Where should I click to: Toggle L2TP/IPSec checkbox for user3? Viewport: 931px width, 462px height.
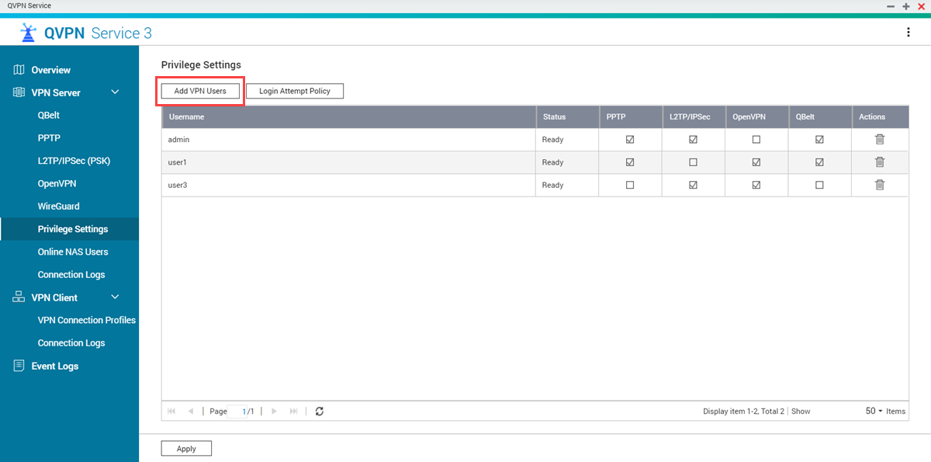point(693,185)
